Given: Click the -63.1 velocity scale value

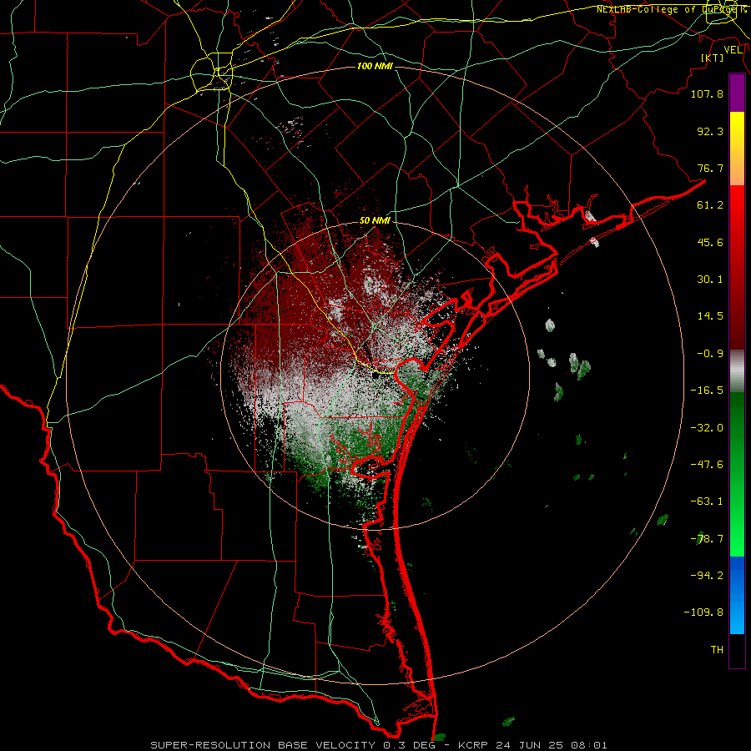Looking at the screenshot, I should [707, 501].
